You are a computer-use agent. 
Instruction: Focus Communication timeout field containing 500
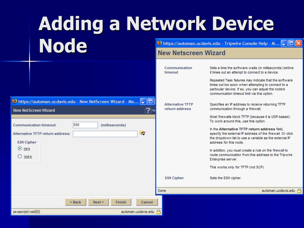click(85, 125)
